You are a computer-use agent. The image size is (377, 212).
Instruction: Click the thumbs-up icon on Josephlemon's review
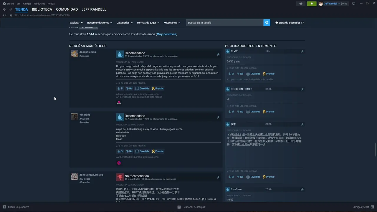pyautogui.click(x=120, y=54)
